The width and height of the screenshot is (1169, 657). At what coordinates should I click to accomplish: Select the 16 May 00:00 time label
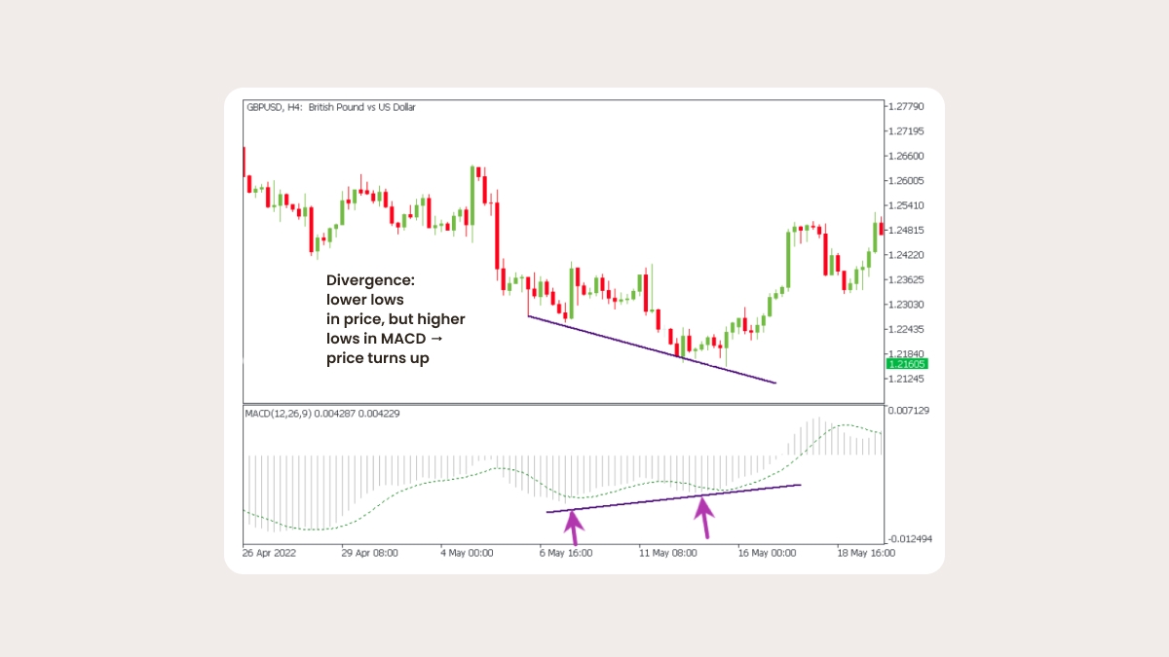(x=767, y=553)
